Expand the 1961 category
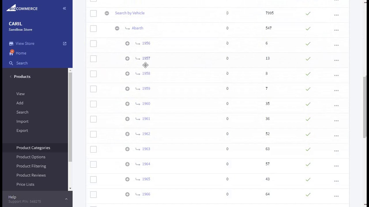Viewport: 369px width, 207px height. click(x=127, y=119)
